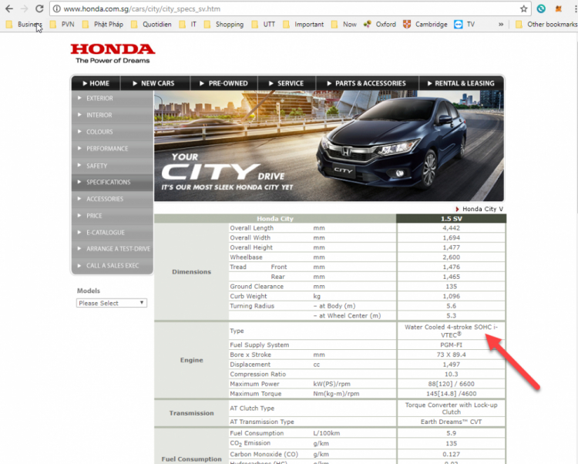Screen dimensions: 578x464
Task: Open the NEW CARS navigation menu
Action: (x=155, y=83)
